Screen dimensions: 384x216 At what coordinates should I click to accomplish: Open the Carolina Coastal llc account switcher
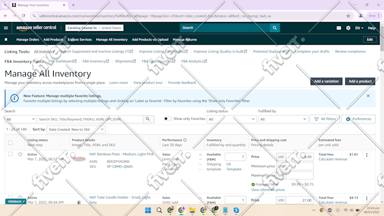[x=94, y=28]
